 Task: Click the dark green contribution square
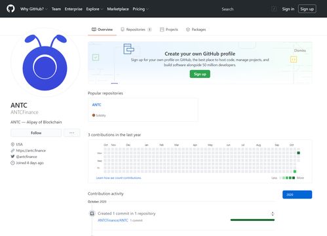pyautogui.click(x=298, y=153)
